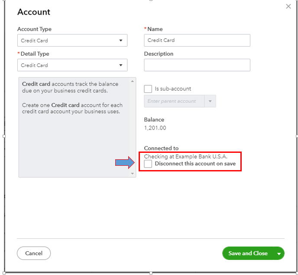
Task: Open the parent account dropdown arrow
Action: click(x=211, y=101)
